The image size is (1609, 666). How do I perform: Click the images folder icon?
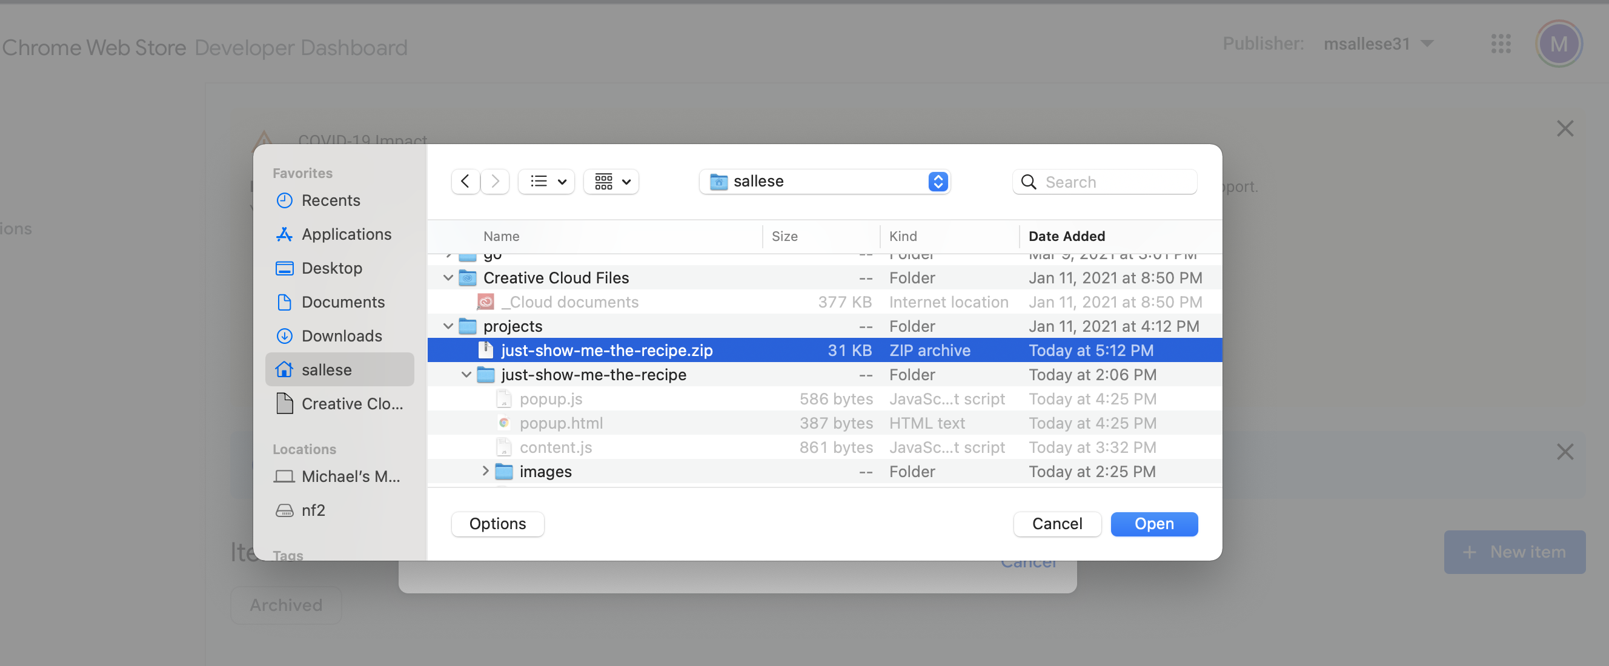tap(503, 471)
